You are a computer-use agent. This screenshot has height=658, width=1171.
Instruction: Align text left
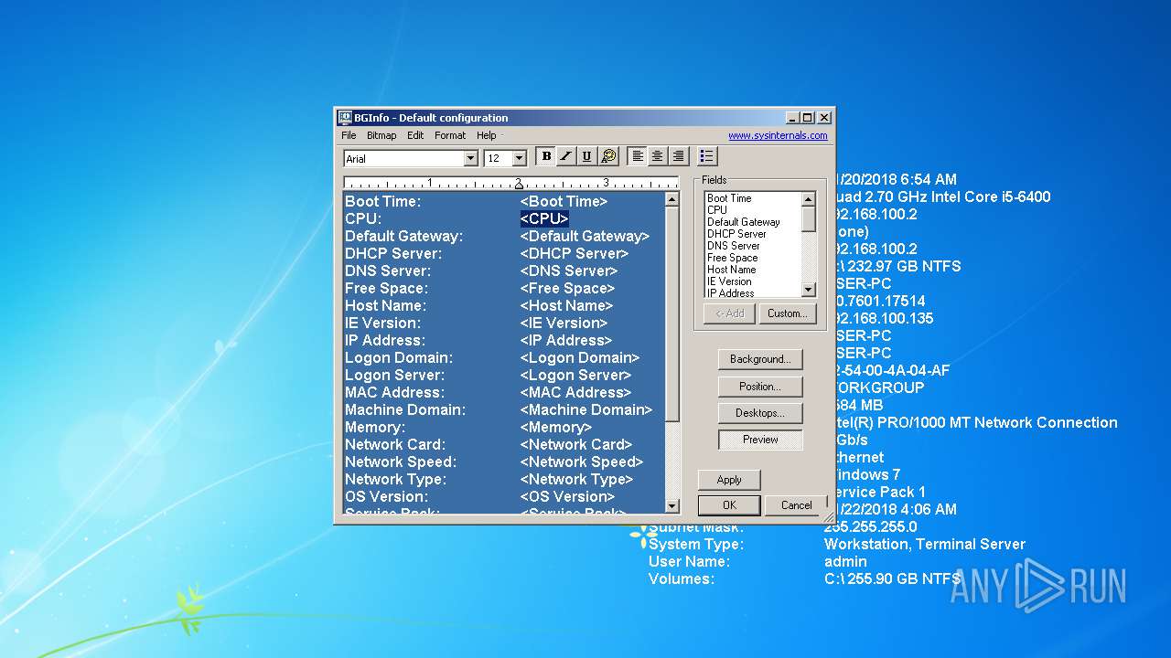coord(638,156)
